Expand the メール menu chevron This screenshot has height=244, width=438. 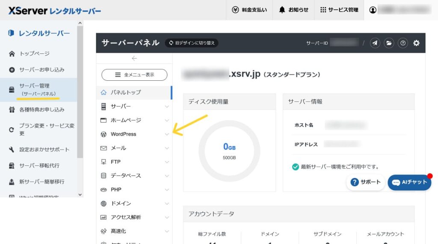167,148
